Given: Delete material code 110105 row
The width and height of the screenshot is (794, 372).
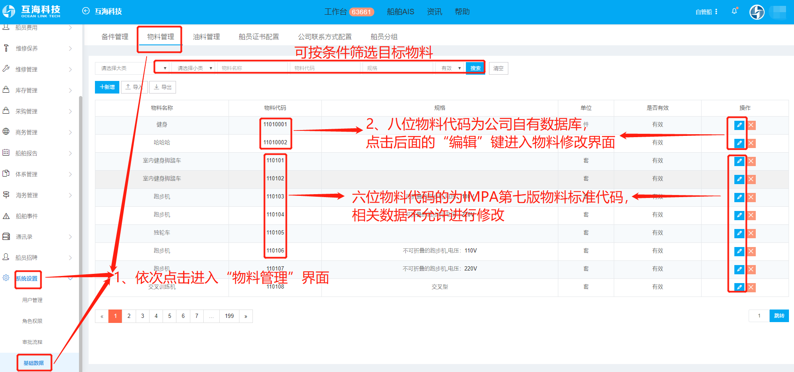Looking at the screenshot, I should pos(751,233).
